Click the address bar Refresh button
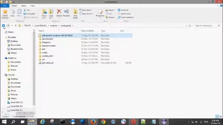This screenshot has height=125, width=223. [190, 26]
